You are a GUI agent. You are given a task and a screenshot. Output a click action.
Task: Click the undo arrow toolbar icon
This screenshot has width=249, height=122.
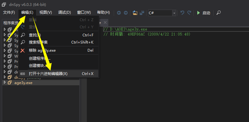[182, 13]
